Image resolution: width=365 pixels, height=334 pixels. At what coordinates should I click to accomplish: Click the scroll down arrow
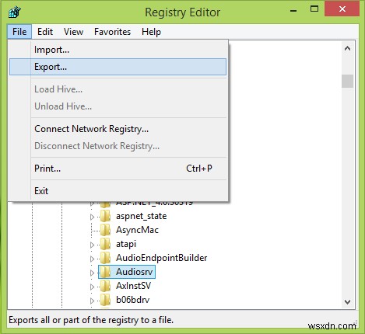coord(347,301)
